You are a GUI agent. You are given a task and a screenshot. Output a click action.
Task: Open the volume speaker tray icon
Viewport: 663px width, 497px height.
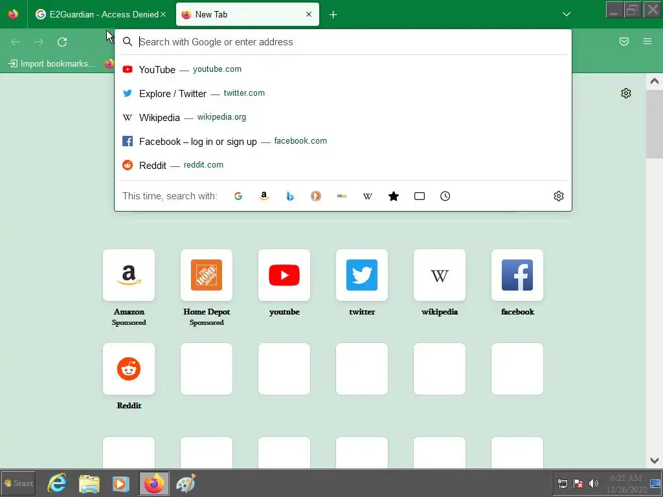pyautogui.click(x=594, y=483)
